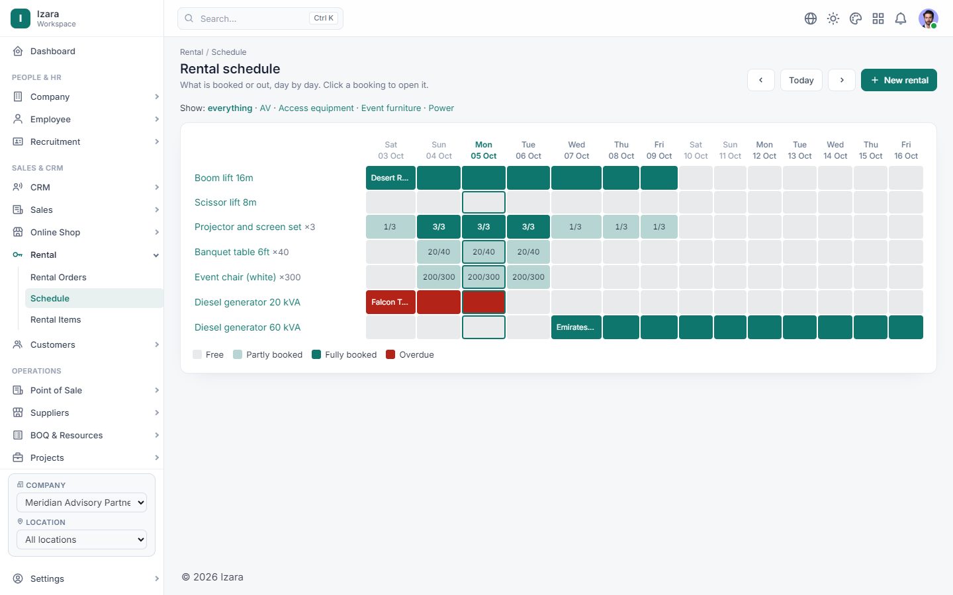Open Rental Orders submenu item
Viewport: 953px width, 595px height.
(x=58, y=277)
